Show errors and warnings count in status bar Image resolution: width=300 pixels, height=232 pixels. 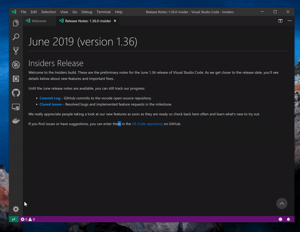coord(28,219)
